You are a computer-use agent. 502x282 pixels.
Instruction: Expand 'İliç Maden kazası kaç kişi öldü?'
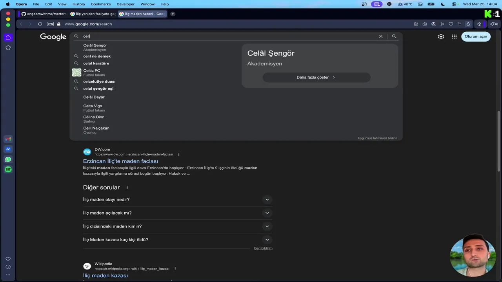pos(178,240)
